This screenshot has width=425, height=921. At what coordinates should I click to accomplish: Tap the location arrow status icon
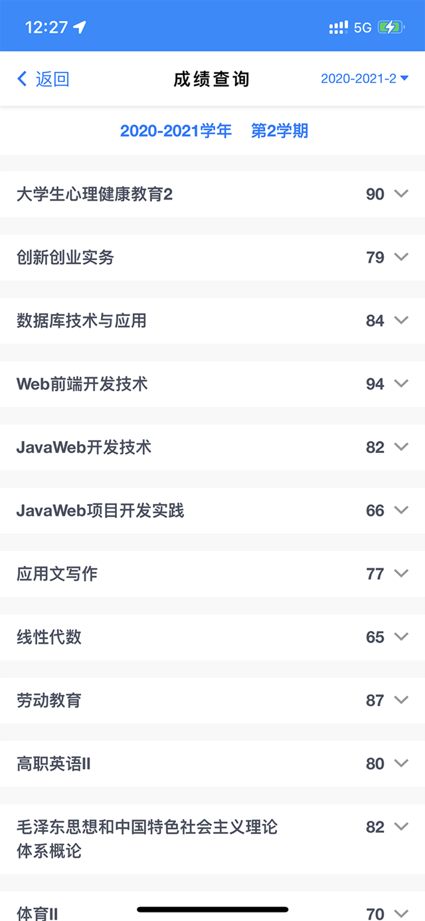80,27
